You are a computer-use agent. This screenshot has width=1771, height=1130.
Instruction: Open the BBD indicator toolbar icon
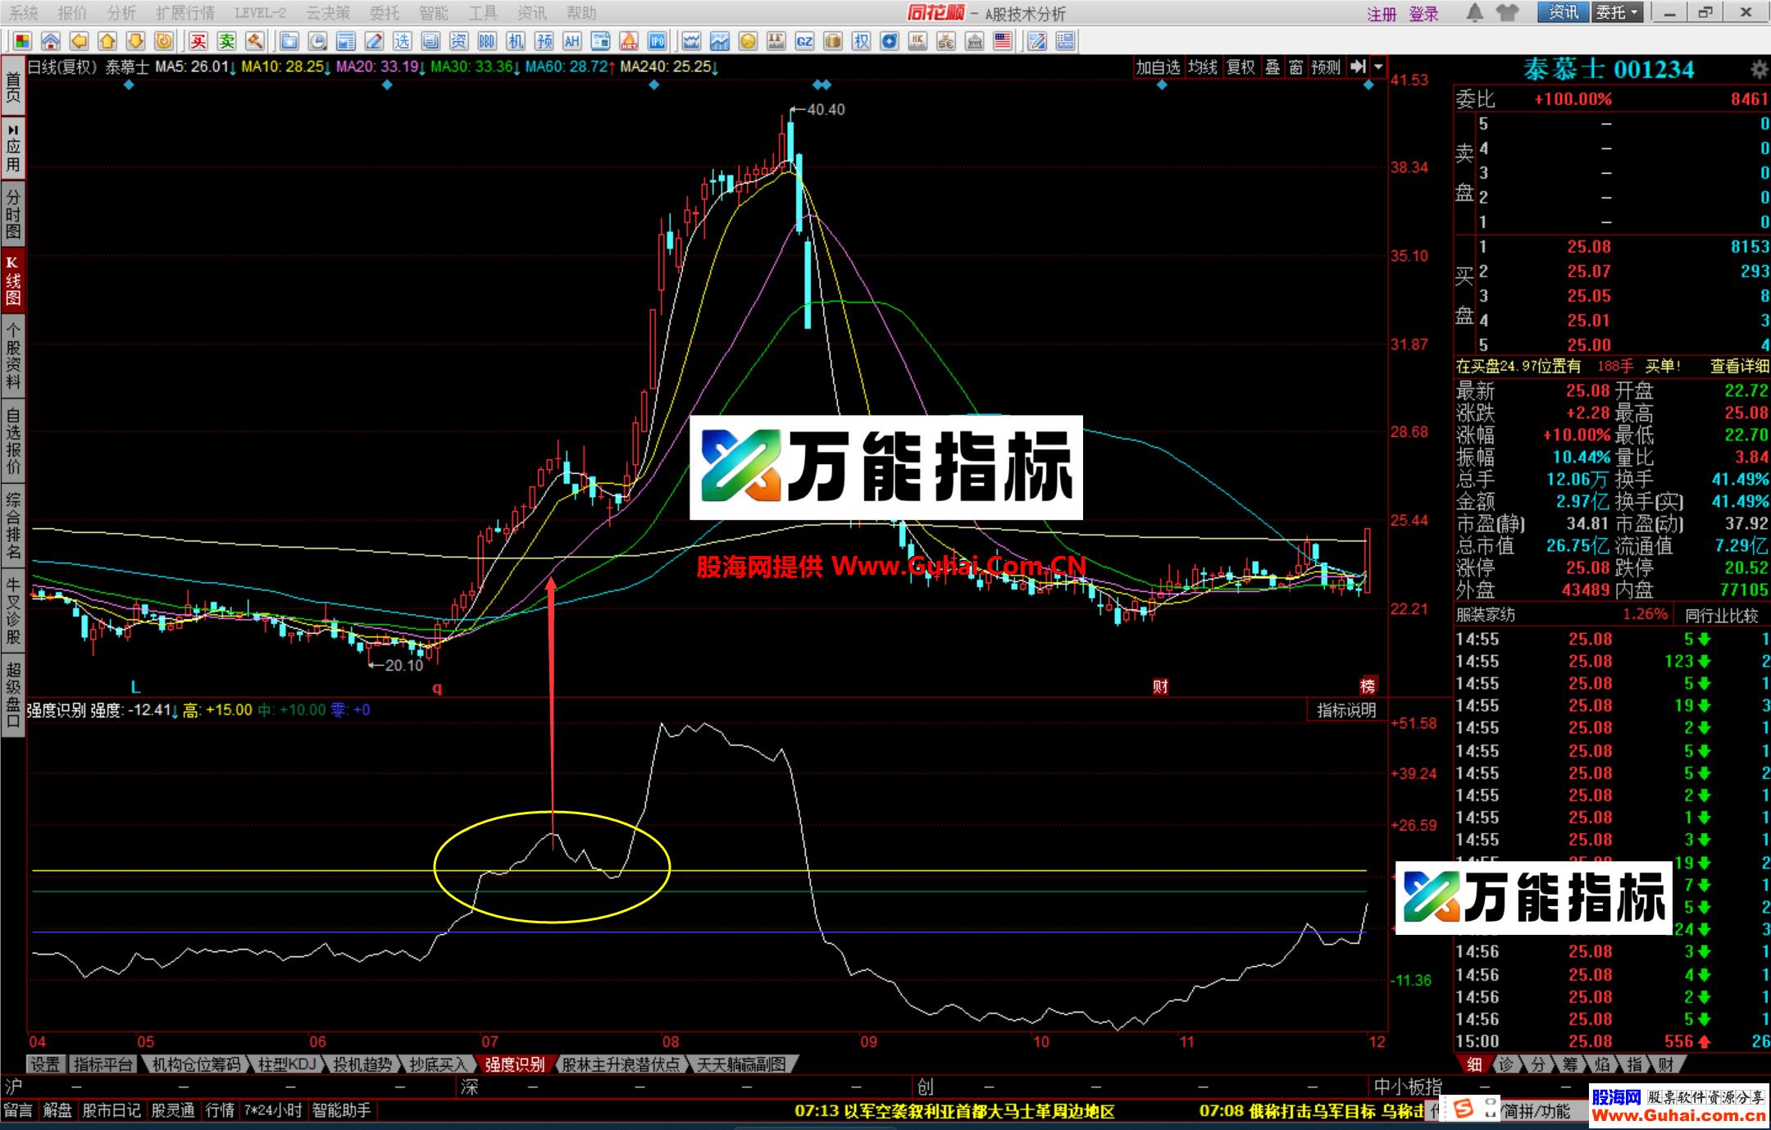487,41
